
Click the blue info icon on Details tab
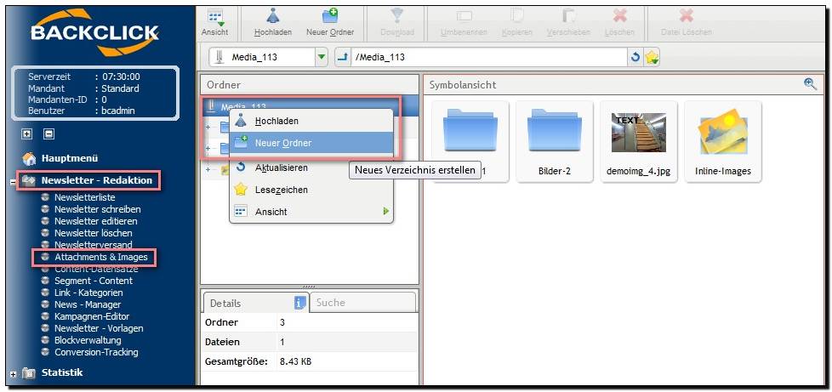(x=300, y=303)
